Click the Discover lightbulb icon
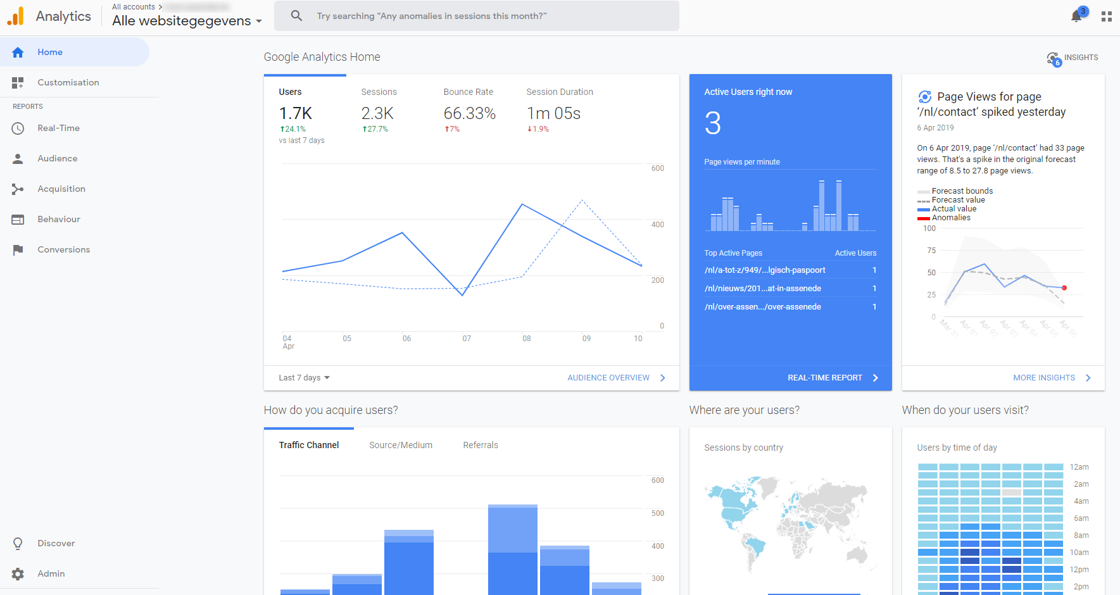The height and width of the screenshot is (595, 1120). (x=18, y=544)
